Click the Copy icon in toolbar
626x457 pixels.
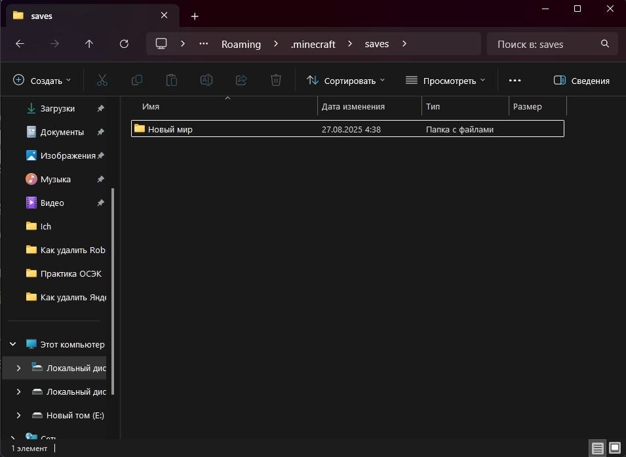coord(136,81)
